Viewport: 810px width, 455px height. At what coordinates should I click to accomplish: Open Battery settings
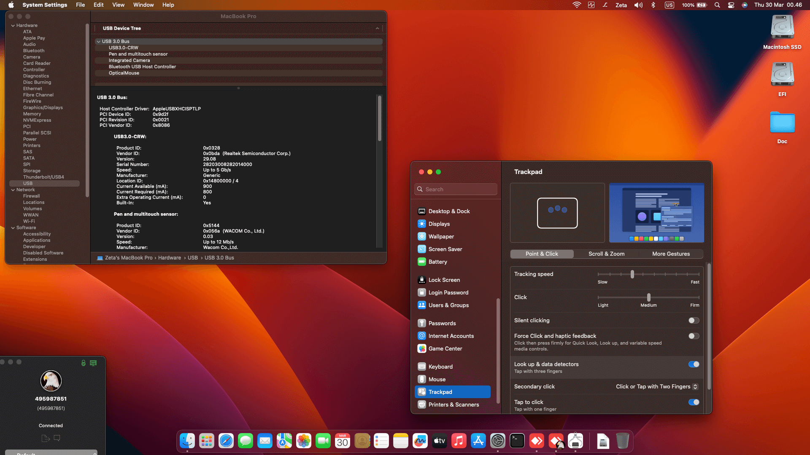(437, 262)
